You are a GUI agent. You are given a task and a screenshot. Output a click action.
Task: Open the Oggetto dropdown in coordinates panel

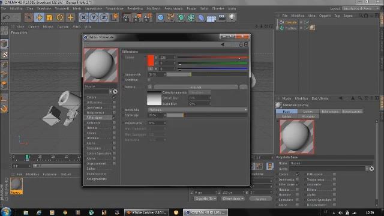[x=205, y=199]
